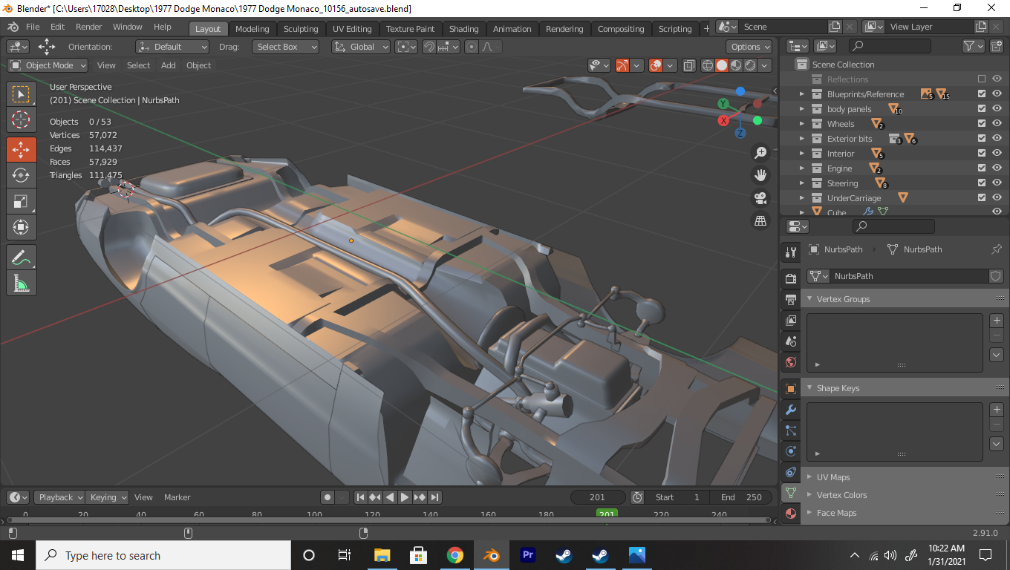1010x570 pixels.
Task: Select the Move tool
Action: (x=22, y=149)
